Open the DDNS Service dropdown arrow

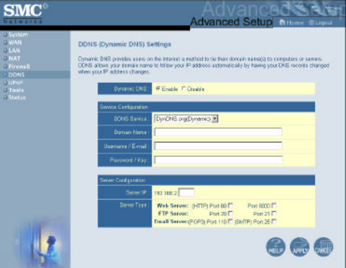pyautogui.click(x=214, y=119)
